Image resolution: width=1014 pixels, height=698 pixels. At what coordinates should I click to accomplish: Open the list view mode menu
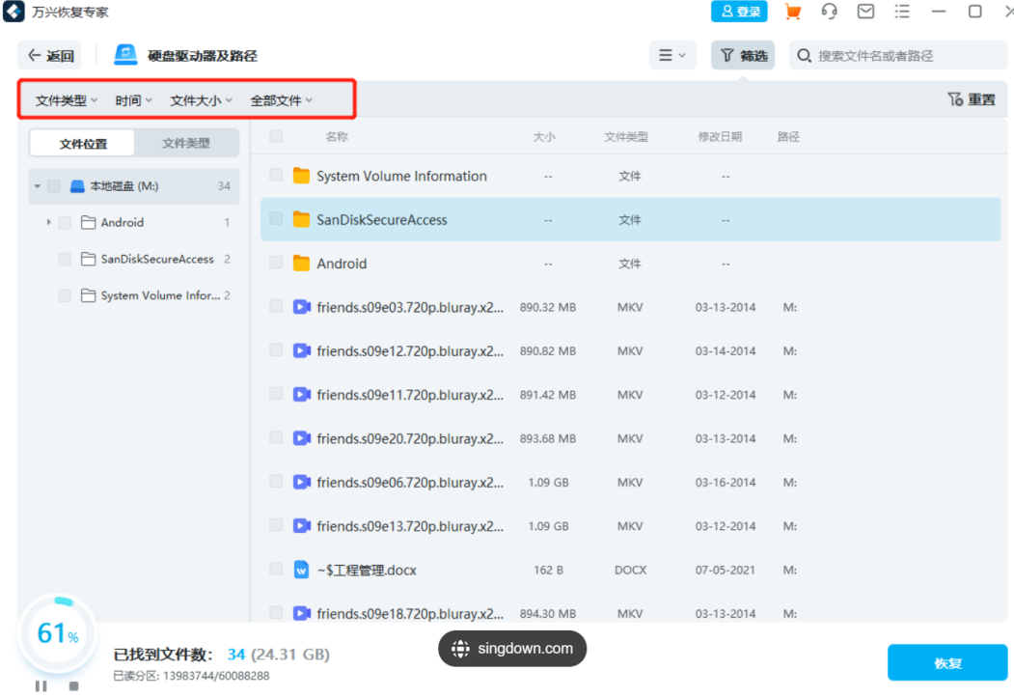click(x=672, y=56)
